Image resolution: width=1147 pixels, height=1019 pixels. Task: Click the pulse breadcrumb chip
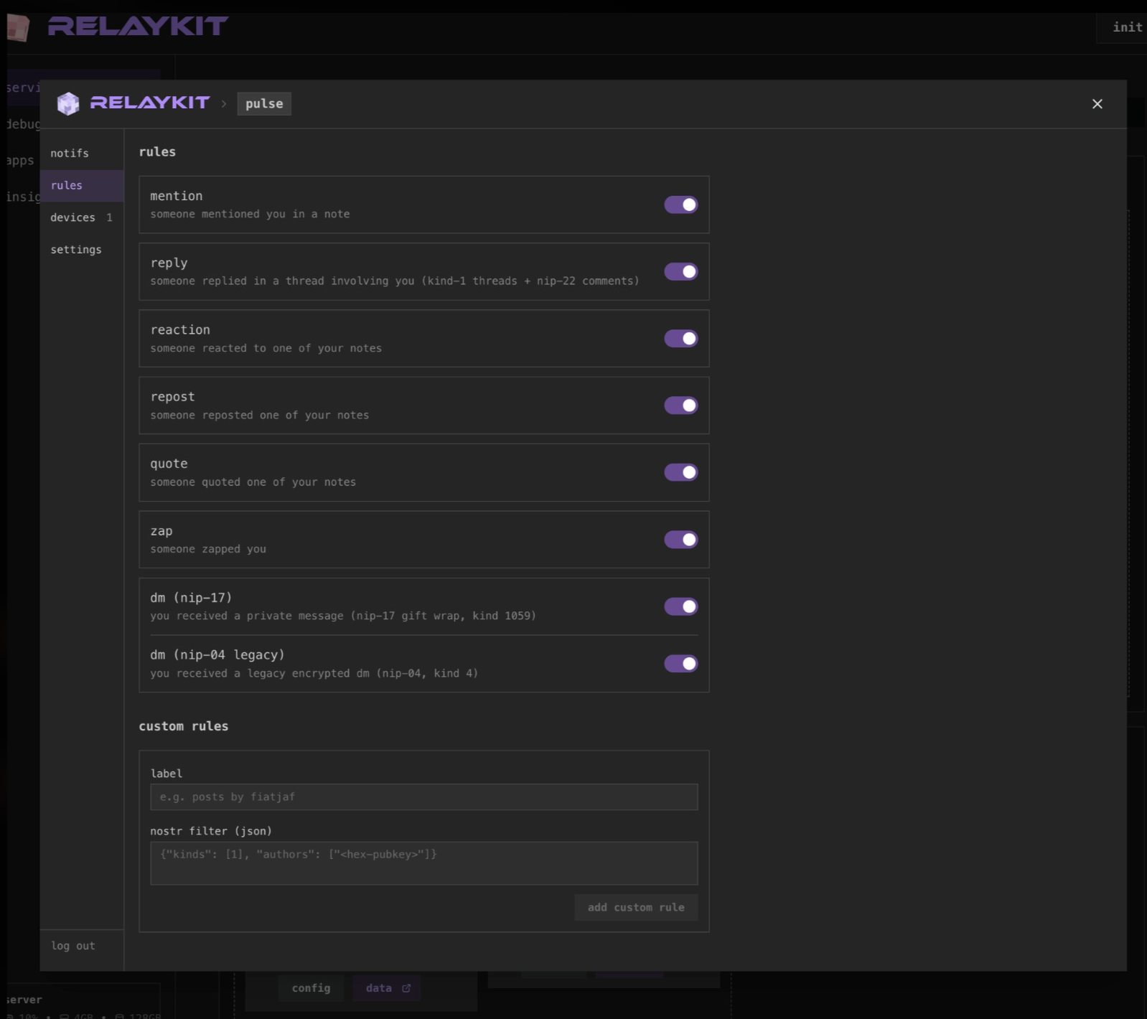(x=264, y=103)
